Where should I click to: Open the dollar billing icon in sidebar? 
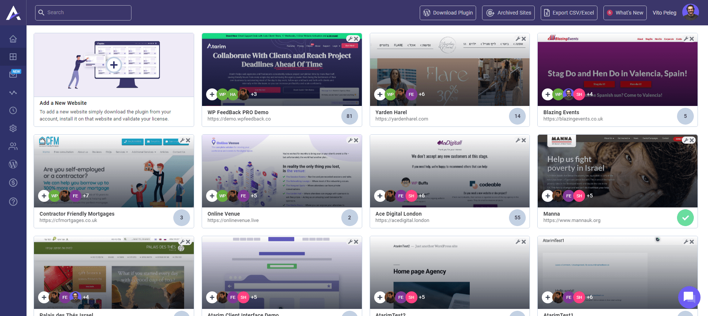pos(13,182)
